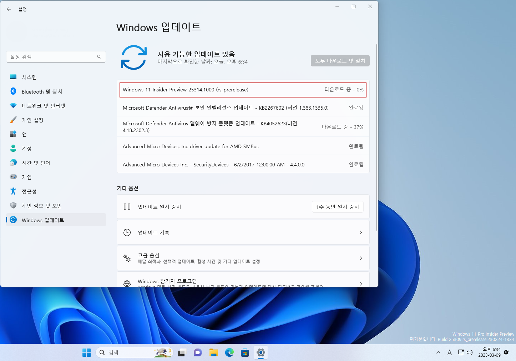Click 다운로드 중 - 37% status text
Image resolution: width=516 pixels, height=361 pixels.
(343, 127)
